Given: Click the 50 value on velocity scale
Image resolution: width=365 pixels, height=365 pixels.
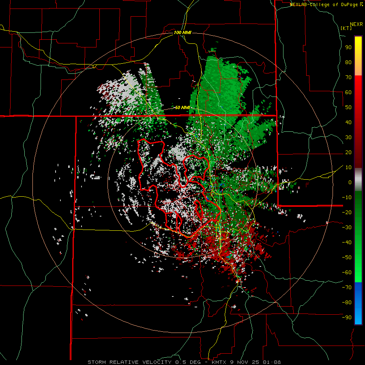Looking at the screenshot, I should 348,107.
